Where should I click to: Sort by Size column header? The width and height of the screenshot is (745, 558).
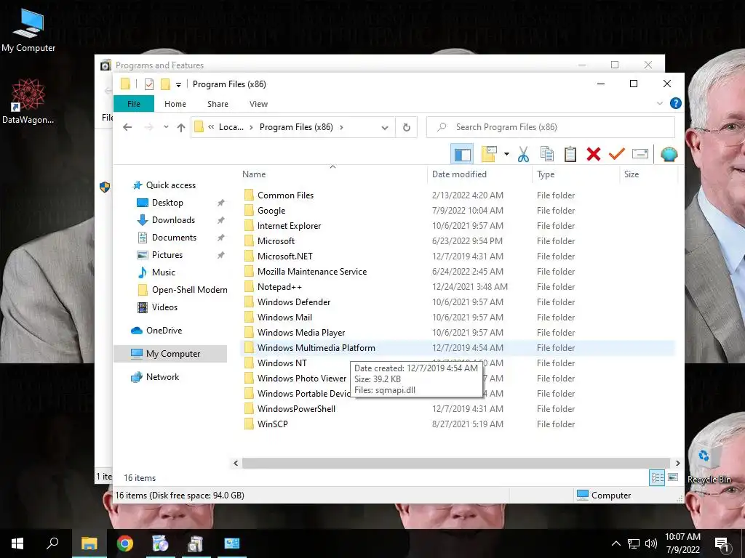click(x=648, y=174)
